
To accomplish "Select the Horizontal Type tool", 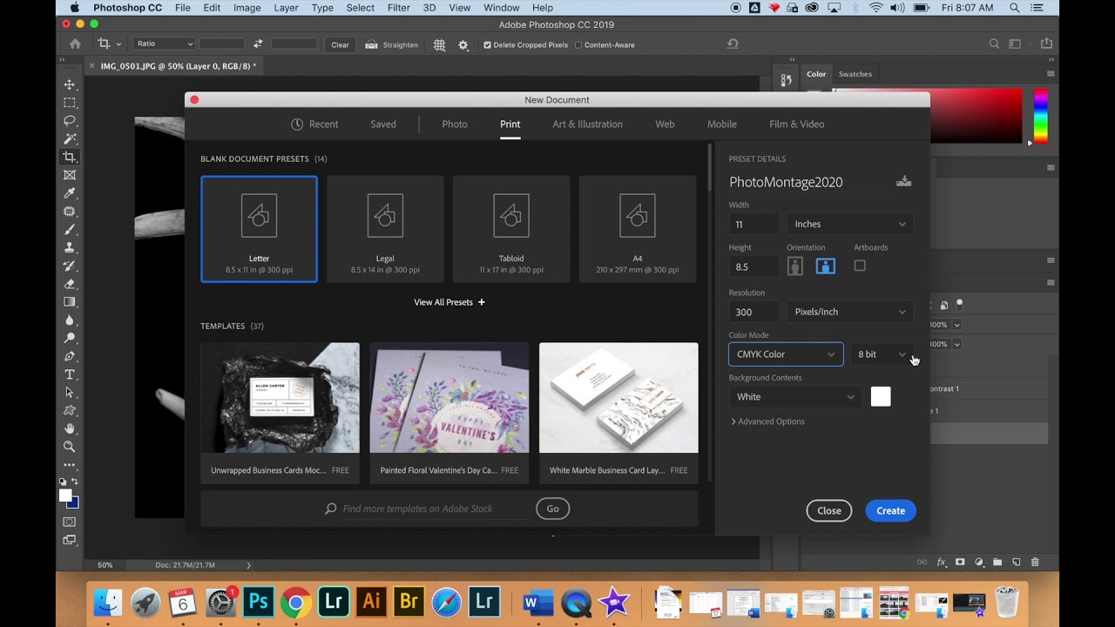I will [x=70, y=374].
